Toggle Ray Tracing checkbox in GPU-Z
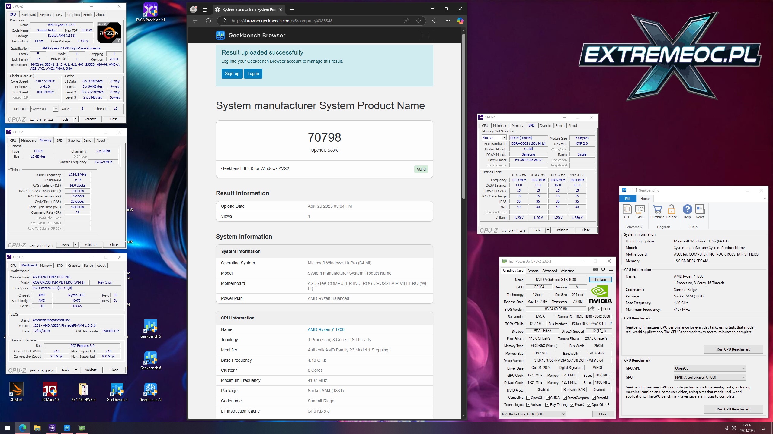The height and width of the screenshot is (434, 773). (547, 405)
